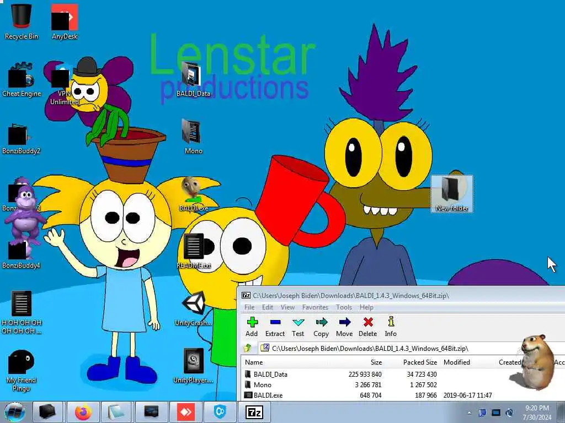Image resolution: width=565 pixels, height=423 pixels.
Task: Sort archive list by Size column
Action: tap(376, 362)
